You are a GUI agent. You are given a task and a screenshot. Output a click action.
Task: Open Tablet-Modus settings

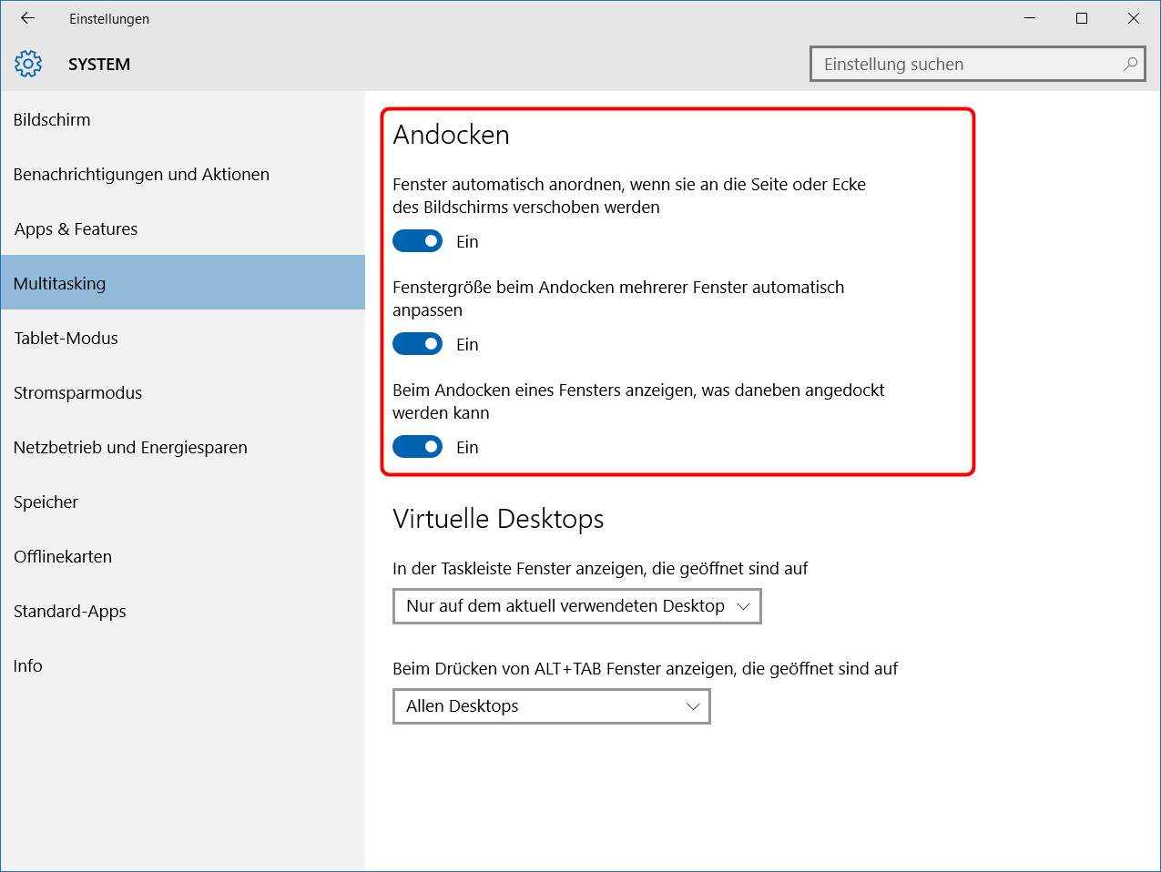66,339
